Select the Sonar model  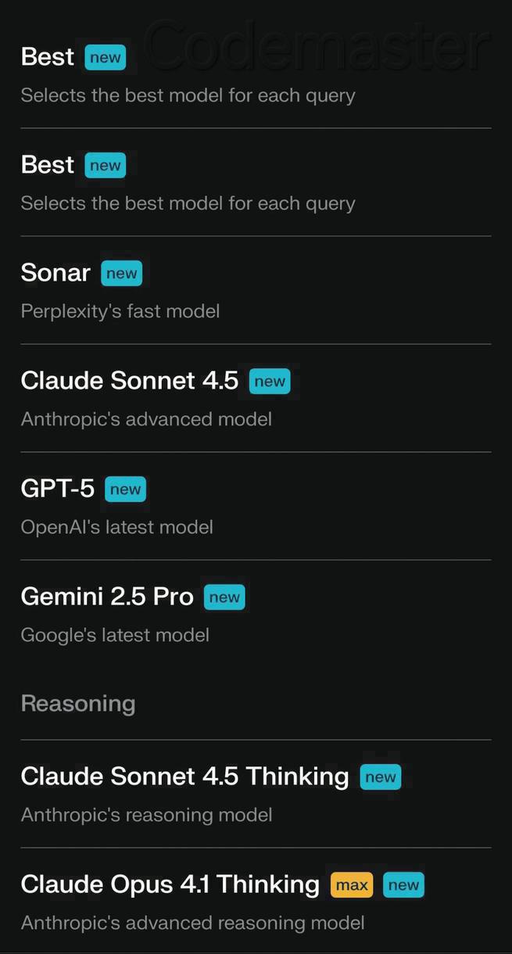coord(55,273)
